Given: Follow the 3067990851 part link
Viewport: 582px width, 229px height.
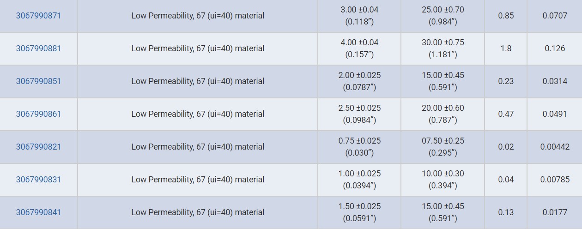Looking at the screenshot, I should 38,81.
